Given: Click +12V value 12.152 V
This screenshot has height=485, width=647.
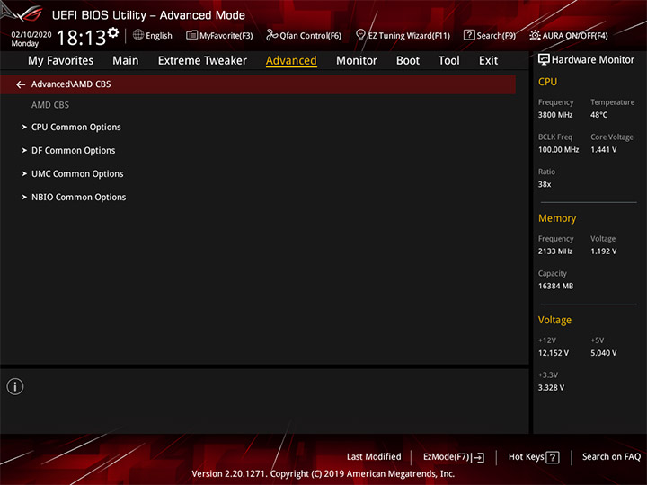Looking at the screenshot, I should [x=554, y=353].
